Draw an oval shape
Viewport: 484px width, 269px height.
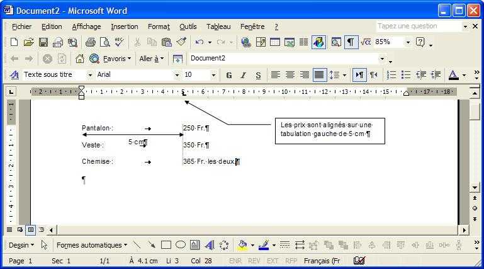(181, 245)
